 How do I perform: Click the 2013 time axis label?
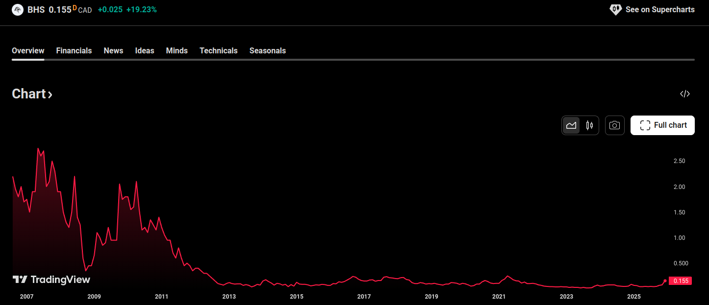(229, 297)
